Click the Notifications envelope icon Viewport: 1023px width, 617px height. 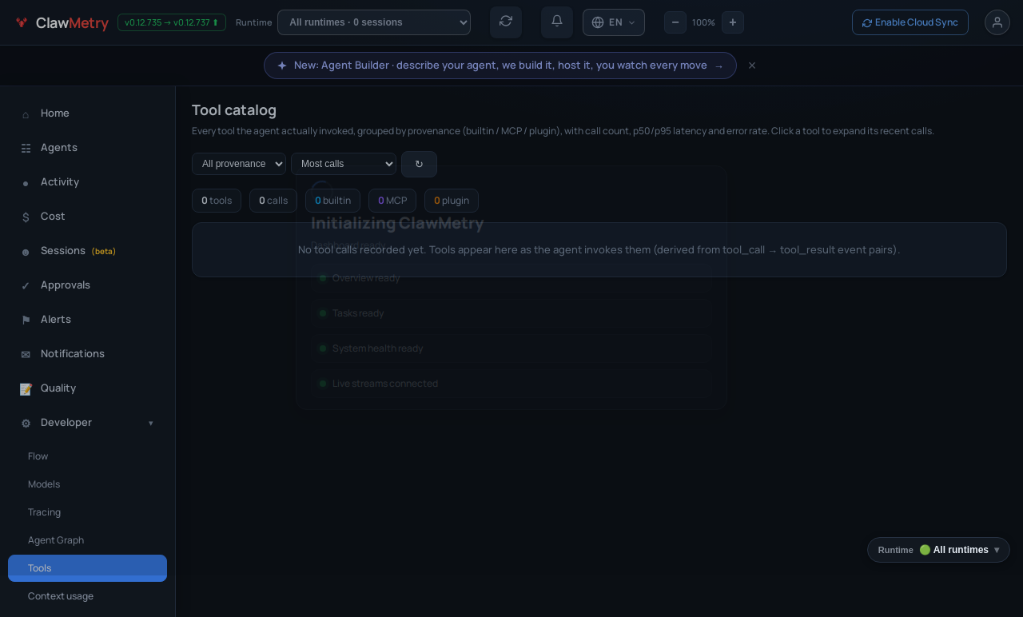26,355
